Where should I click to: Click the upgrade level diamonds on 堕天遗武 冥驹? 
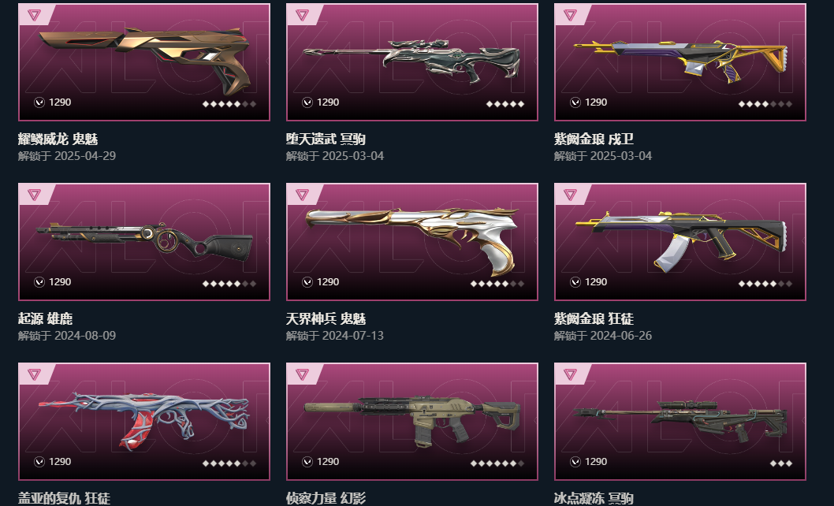pyautogui.click(x=505, y=104)
